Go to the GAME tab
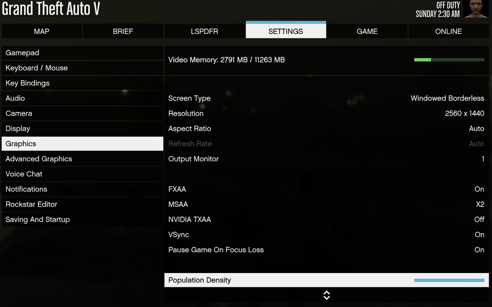 [367, 31]
